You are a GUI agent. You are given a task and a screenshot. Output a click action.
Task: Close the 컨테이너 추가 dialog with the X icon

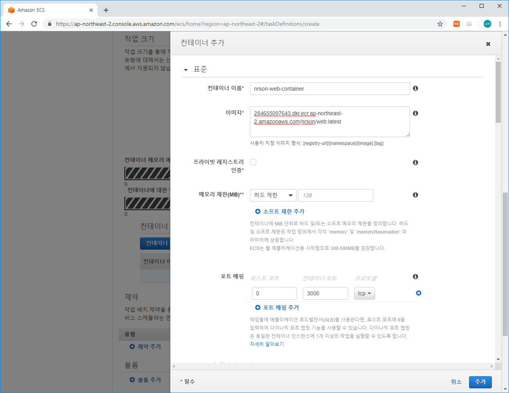click(x=488, y=44)
